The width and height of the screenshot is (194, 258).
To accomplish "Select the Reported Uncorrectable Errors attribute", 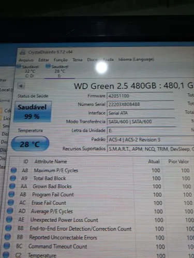I will [63, 237].
